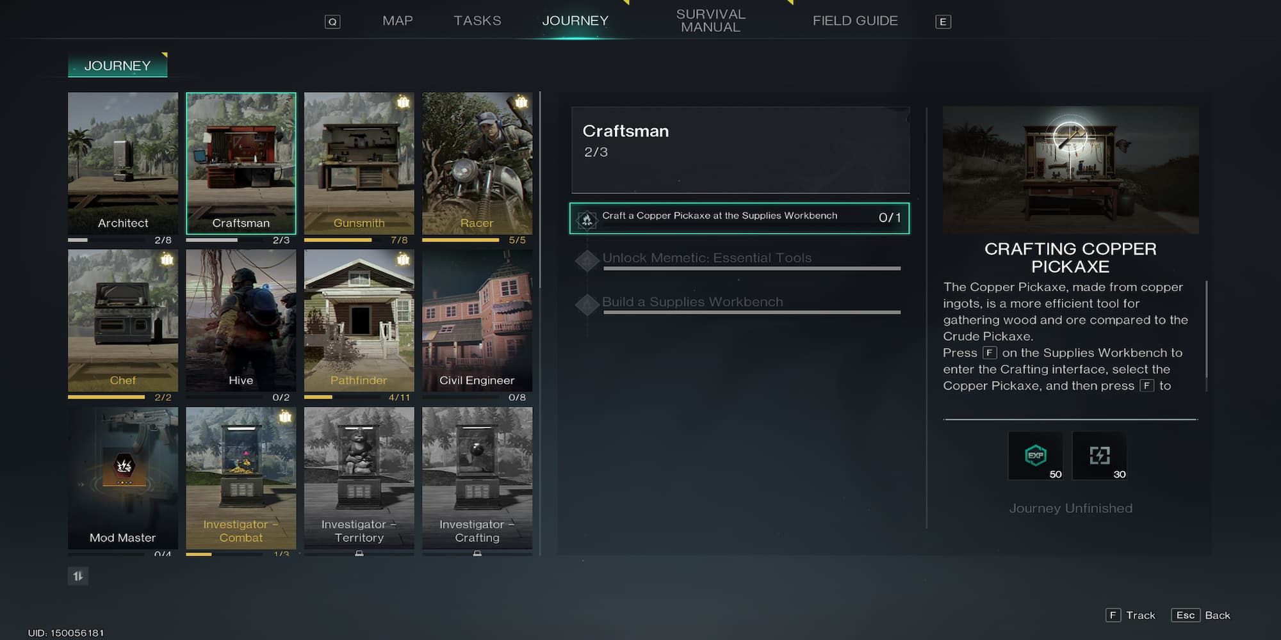The height and width of the screenshot is (640, 1281).
Task: Select Unlock Memetic: Essential Tools step
Action: [x=738, y=260]
